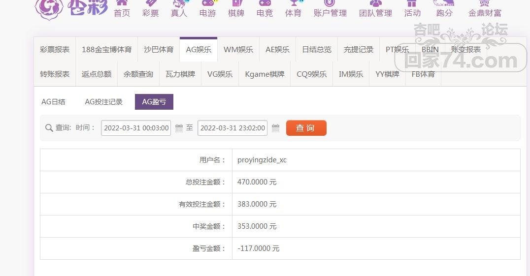Click the 真人 navigation icon
Image resolution: width=530 pixels, height=276 pixels.
179,3
